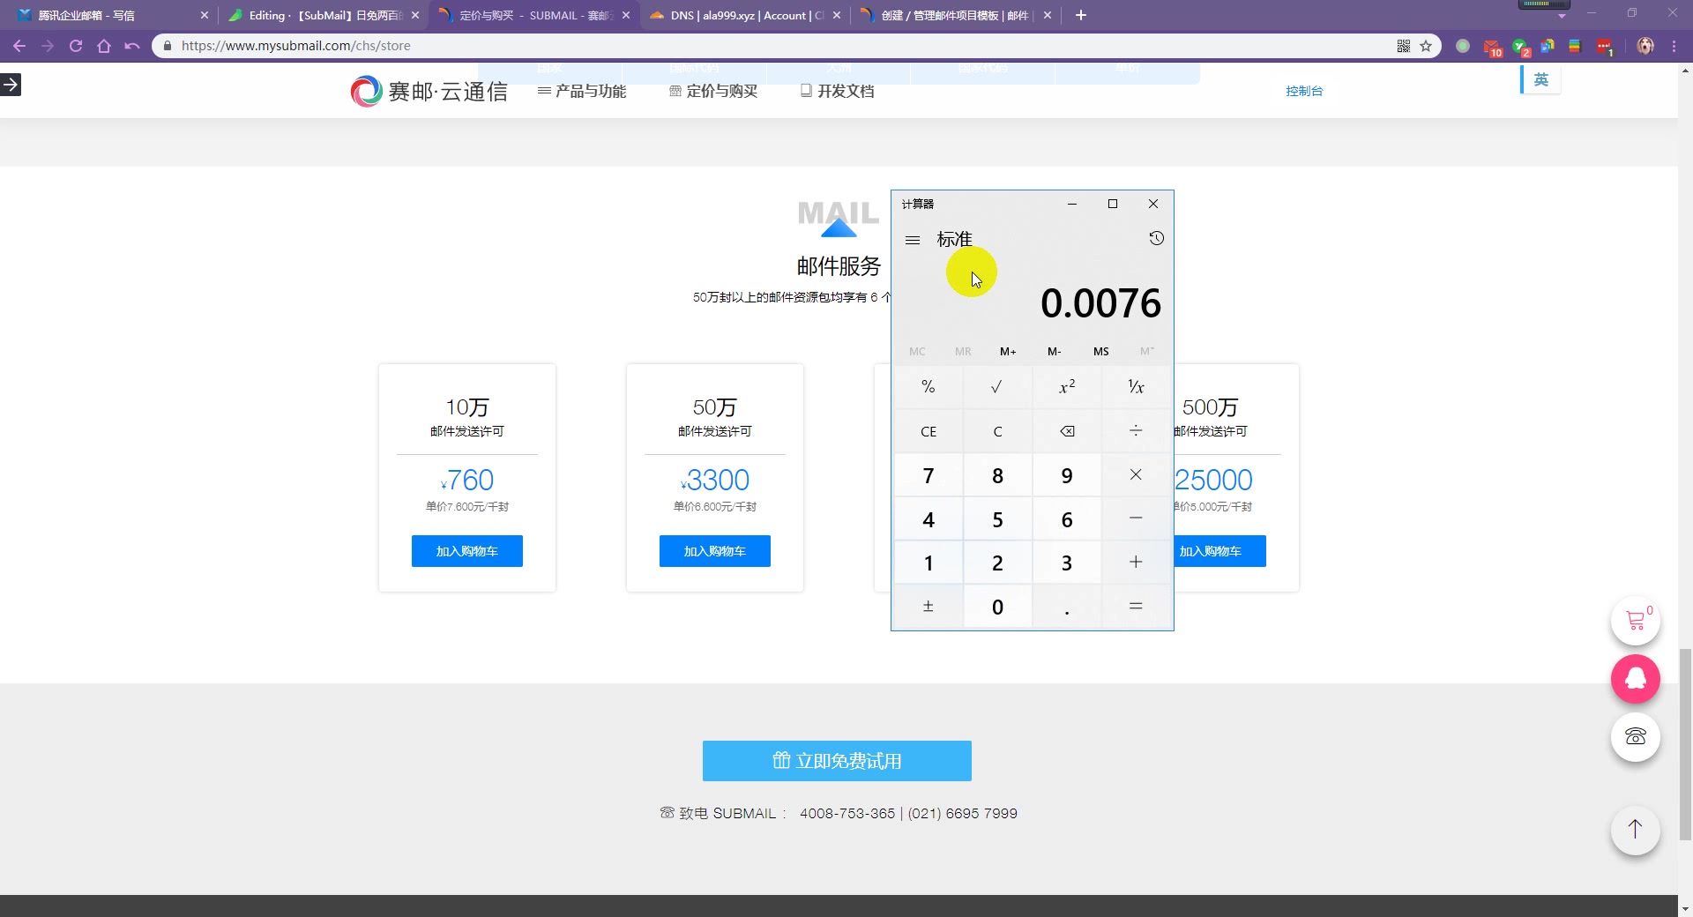Click the x squared key
The image size is (1693, 917).
[1067, 387]
